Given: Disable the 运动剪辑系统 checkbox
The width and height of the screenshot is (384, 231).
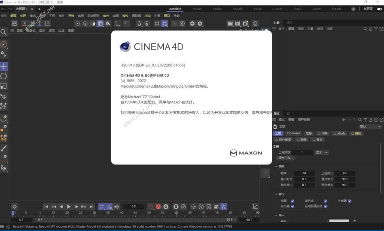Looking at the screenshot, I should 326,206.
